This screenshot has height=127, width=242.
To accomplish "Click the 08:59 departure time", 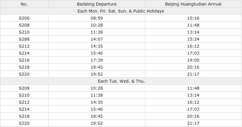I will point(97,18).
